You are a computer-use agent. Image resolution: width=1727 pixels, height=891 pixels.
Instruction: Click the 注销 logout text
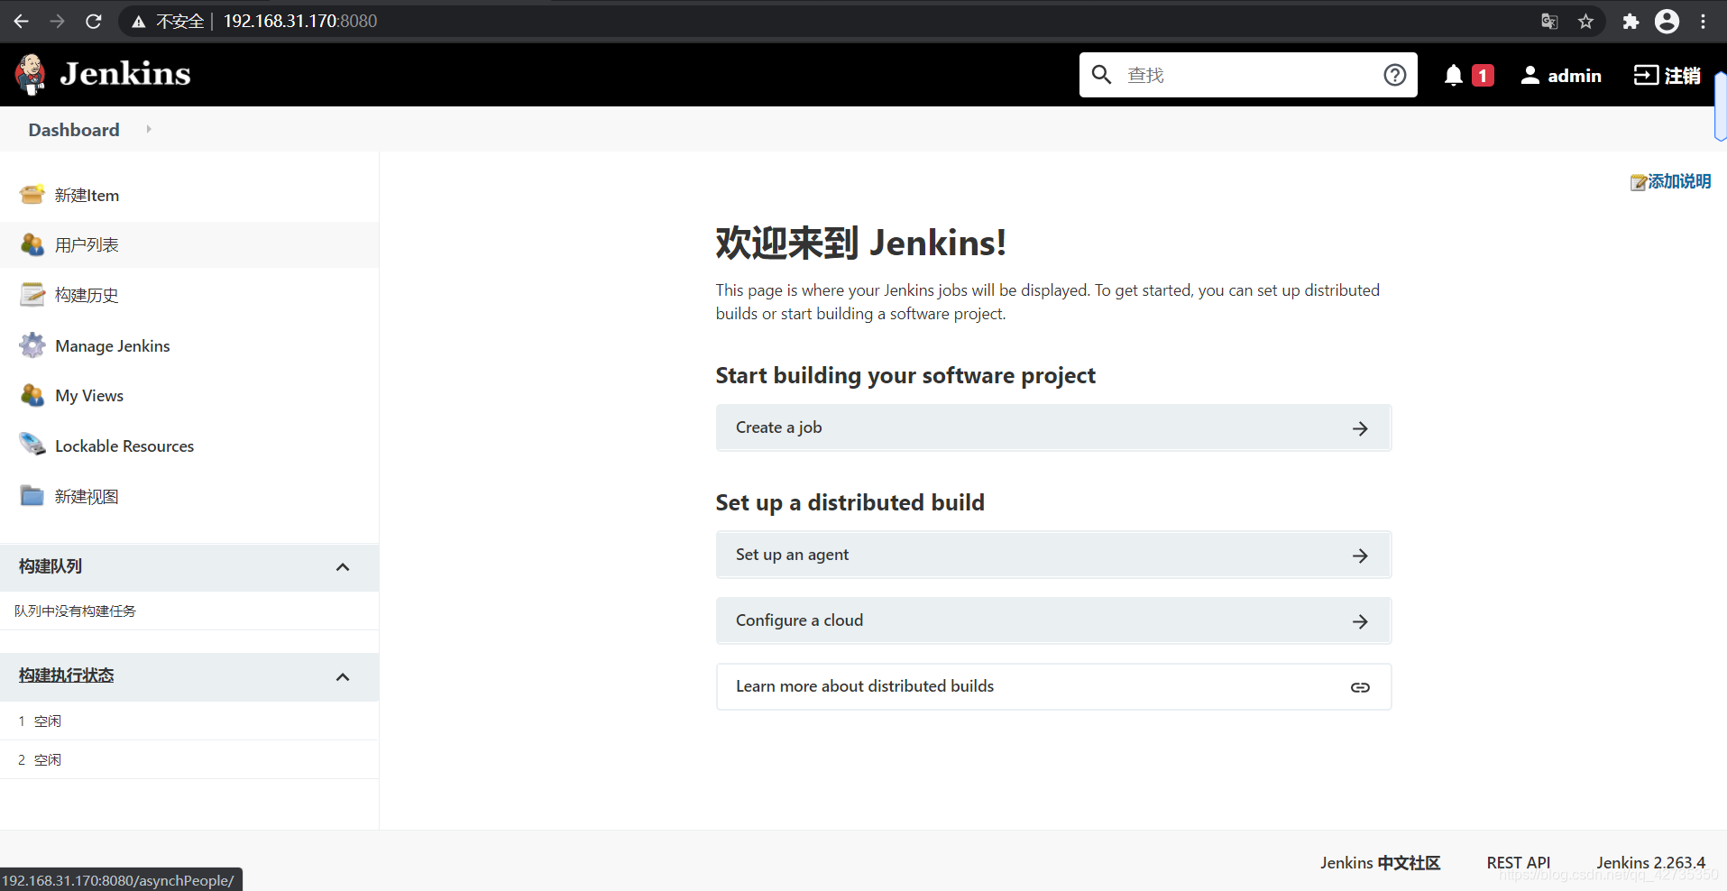[1683, 76]
